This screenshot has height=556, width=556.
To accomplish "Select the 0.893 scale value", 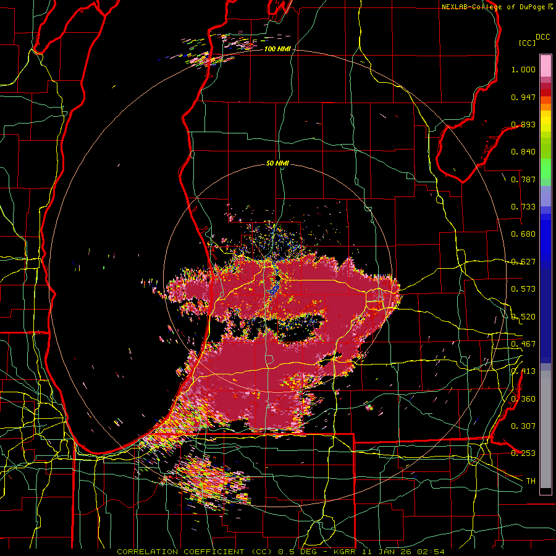I will [523, 124].
